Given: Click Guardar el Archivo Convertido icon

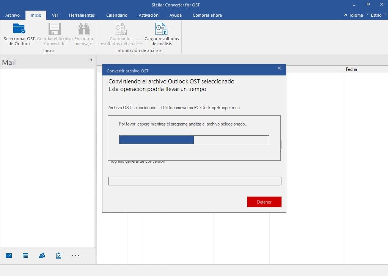Looking at the screenshot, I should click(55, 29).
